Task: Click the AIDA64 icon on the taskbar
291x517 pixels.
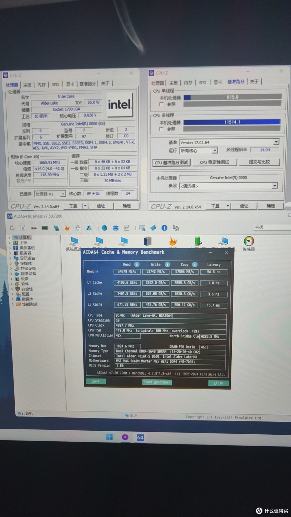Action: pos(140,437)
